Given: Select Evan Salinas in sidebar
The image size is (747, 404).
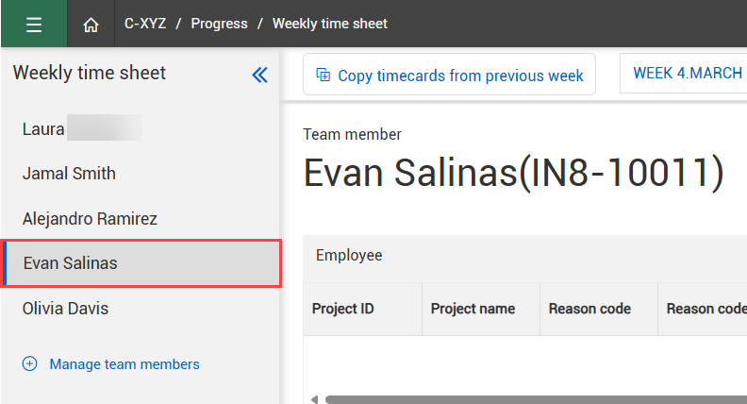Looking at the screenshot, I should point(71,263).
